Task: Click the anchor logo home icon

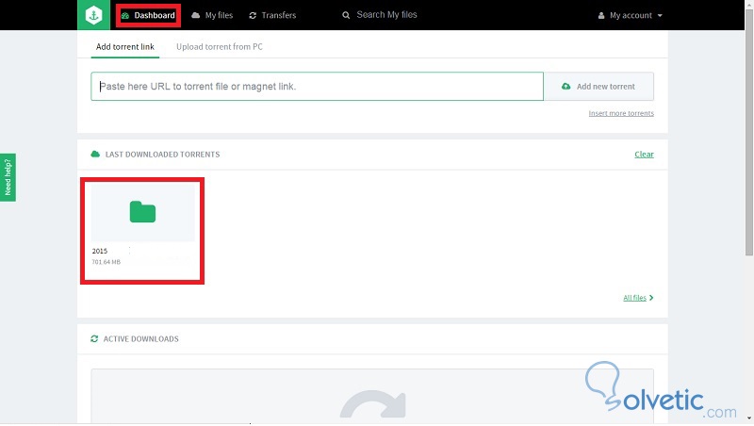Action: [93, 15]
